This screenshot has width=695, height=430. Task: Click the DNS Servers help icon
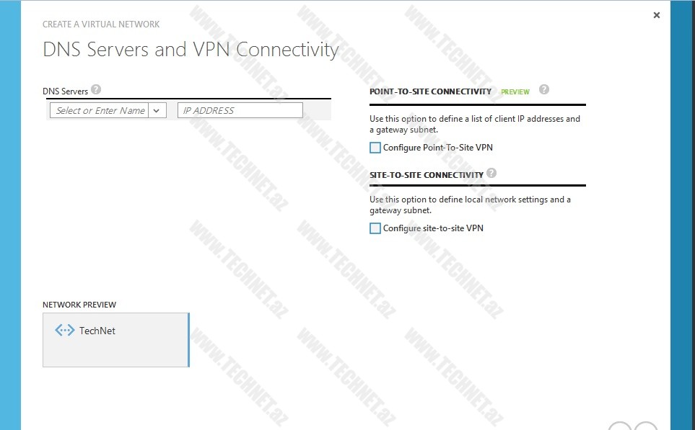click(96, 89)
